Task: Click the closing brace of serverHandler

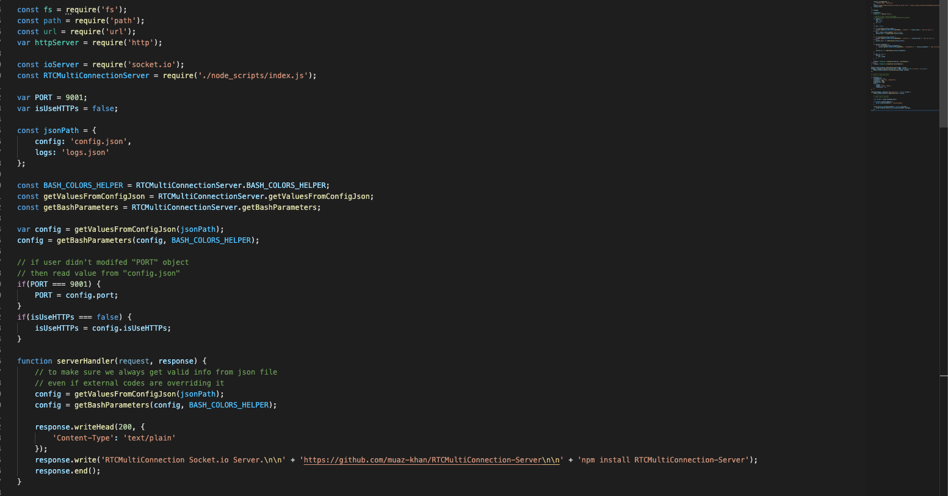Action: click(x=19, y=481)
